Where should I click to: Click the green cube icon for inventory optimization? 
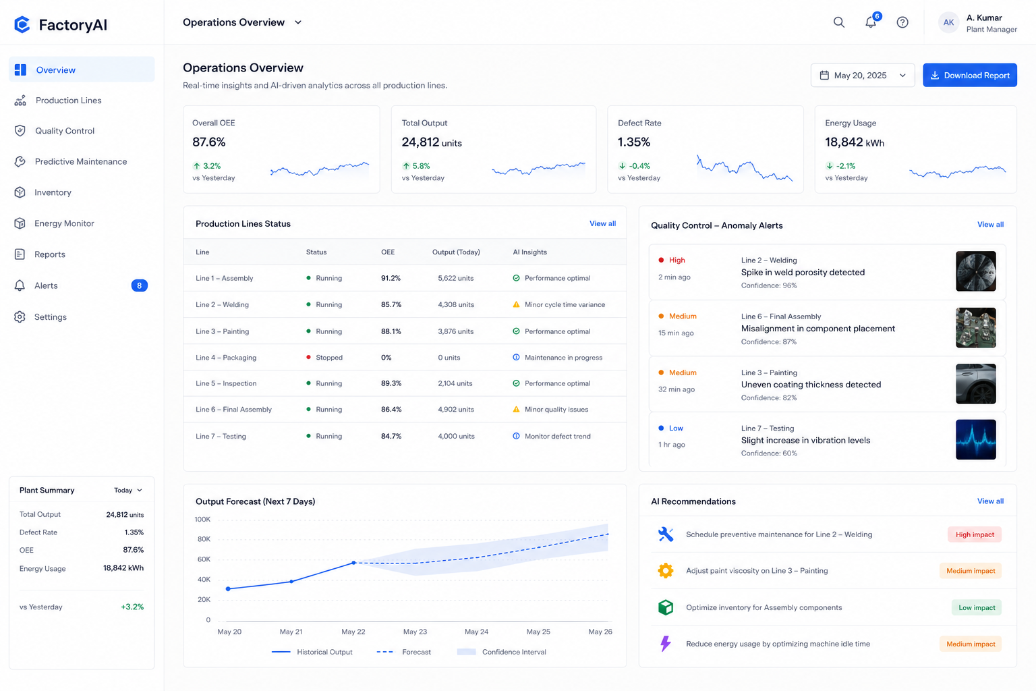pyautogui.click(x=666, y=607)
